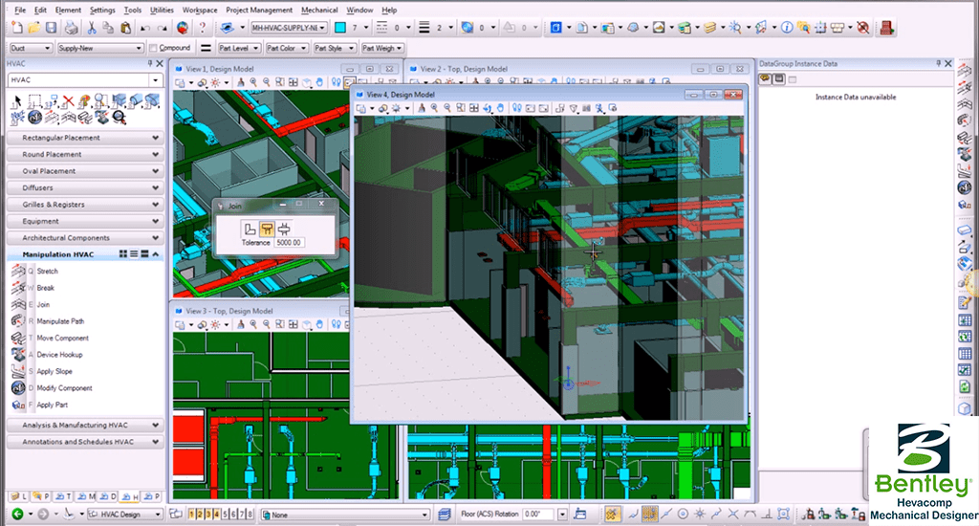The height and width of the screenshot is (526, 979).
Task: Select the Join tool entry
Action: pyautogui.click(x=42, y=305)
